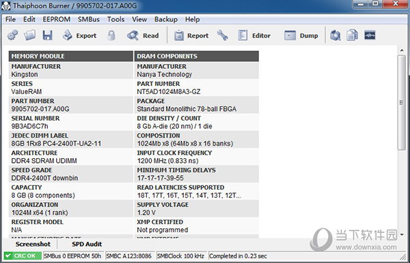Click the memory chip icon at toolbar end
The width and height of the screenshot is (410, 263).
coord(370,35)
